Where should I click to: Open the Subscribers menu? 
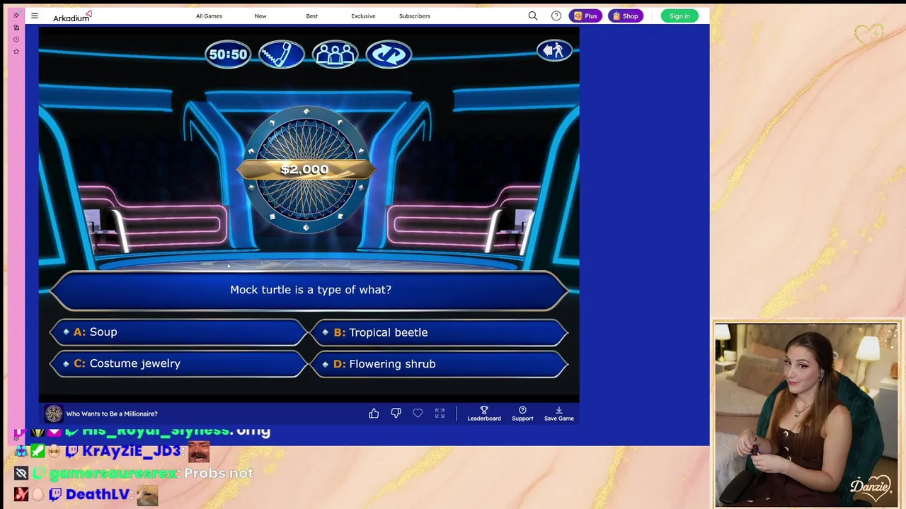click(x=415, y=16)
